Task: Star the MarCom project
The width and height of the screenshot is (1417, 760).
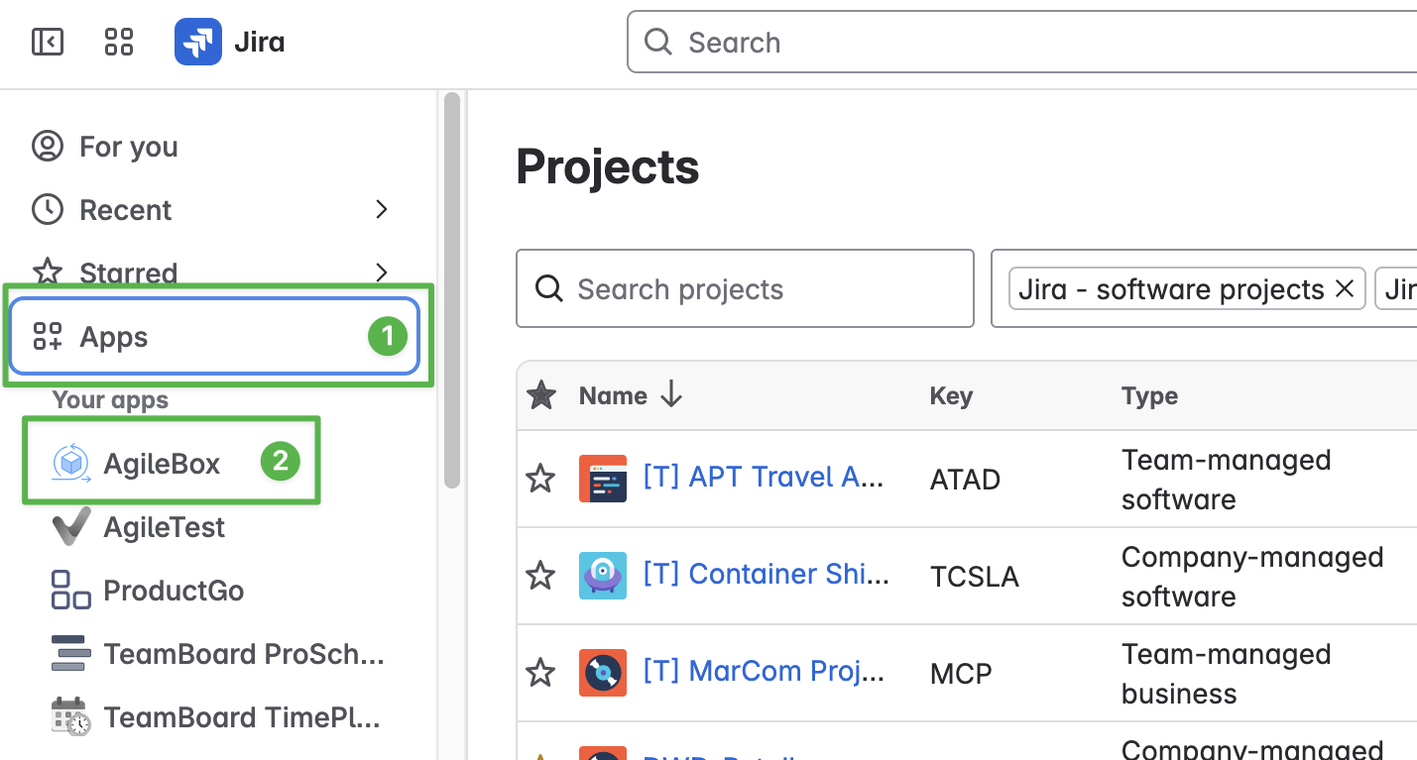Action: (x=540, y=673)
